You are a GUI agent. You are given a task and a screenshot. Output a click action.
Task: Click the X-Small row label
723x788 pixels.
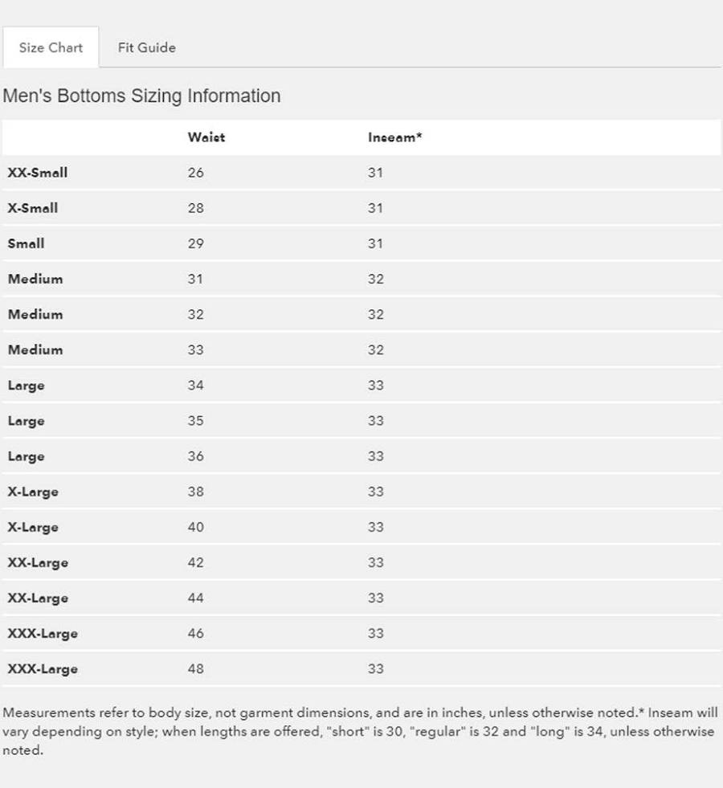coord(33,208)
